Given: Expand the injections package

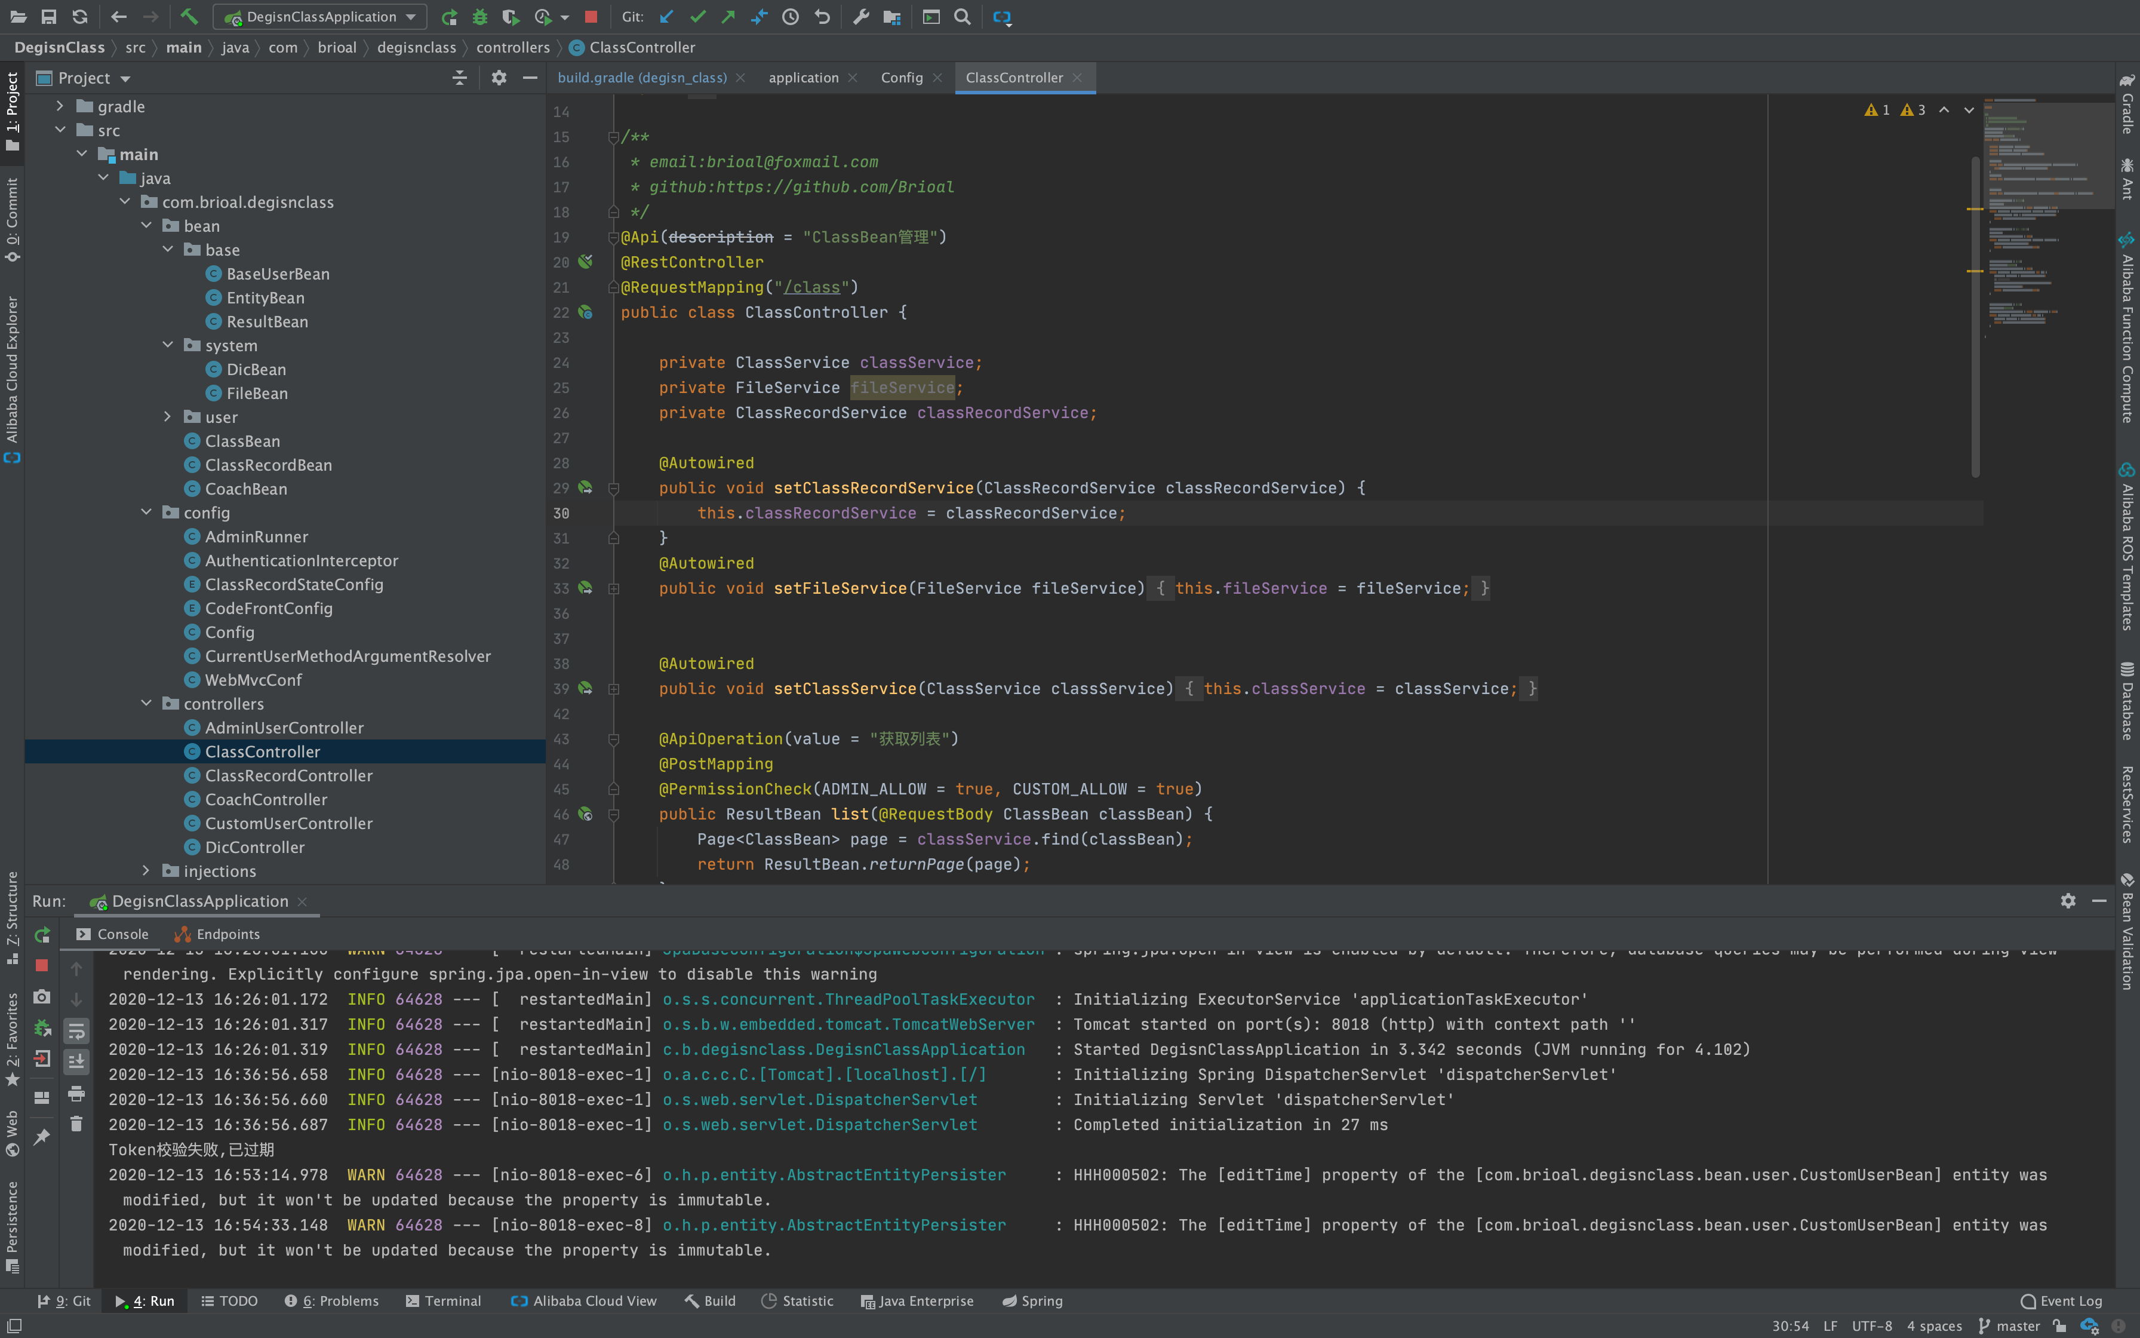Looking at the screenshot, I should [x=146, y=871].
